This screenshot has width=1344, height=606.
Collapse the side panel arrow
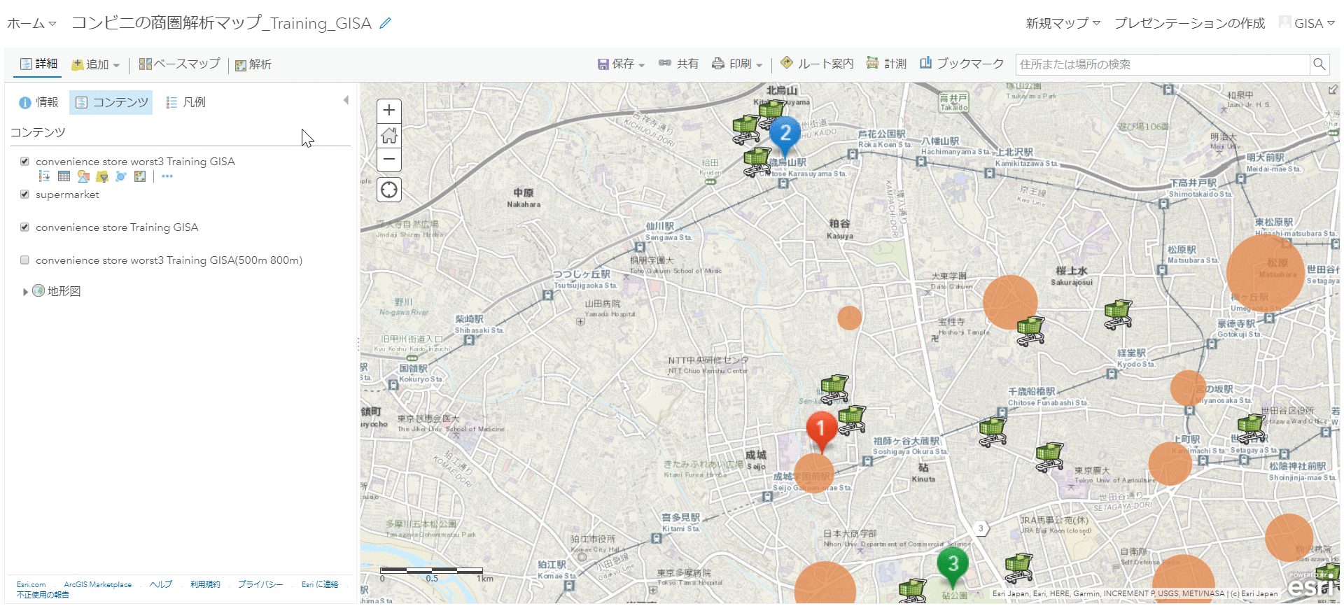click(346, 101)
